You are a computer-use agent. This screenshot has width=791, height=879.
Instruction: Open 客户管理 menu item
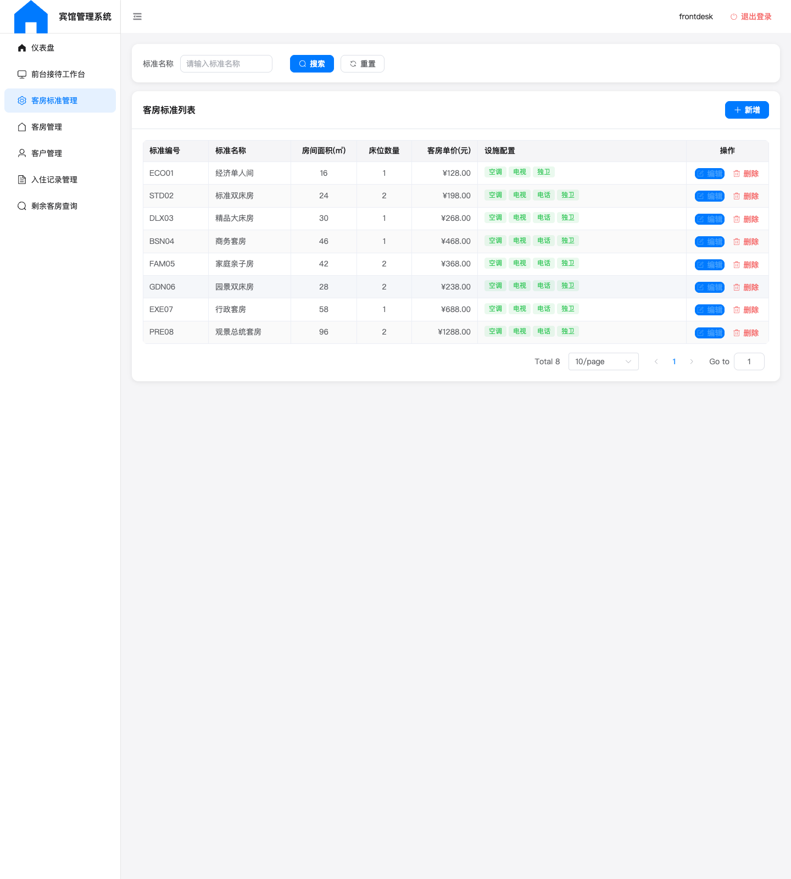coord(60,153)
